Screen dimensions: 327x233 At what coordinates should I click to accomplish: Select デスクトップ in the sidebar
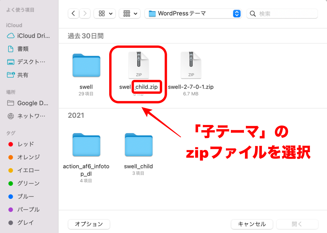26,62
